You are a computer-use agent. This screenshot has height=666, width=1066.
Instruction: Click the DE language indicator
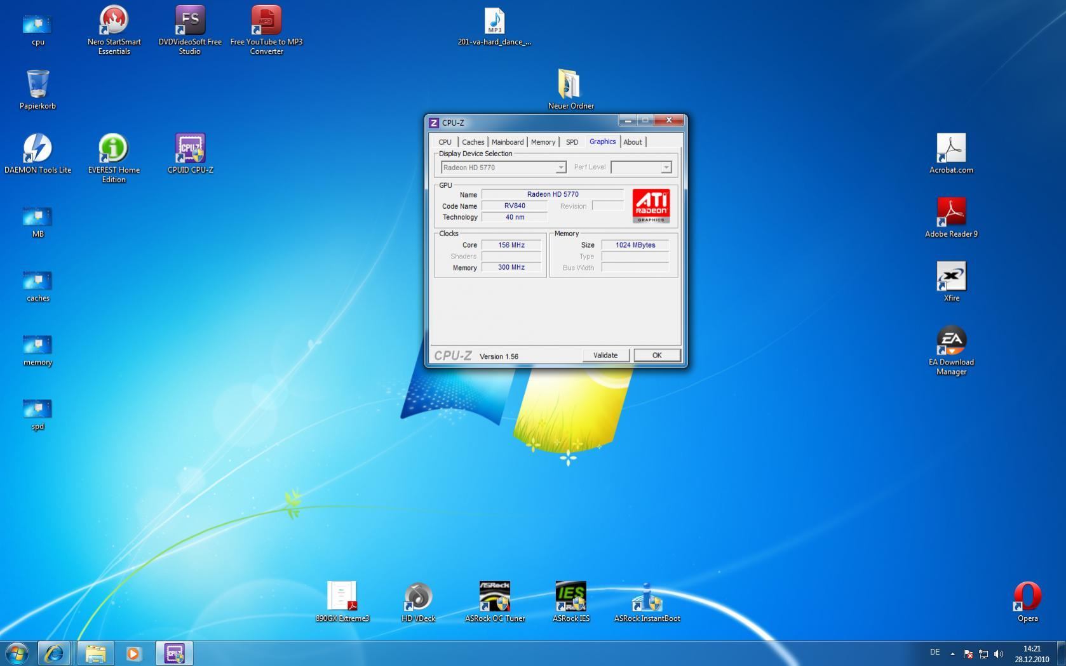(934, 652)
